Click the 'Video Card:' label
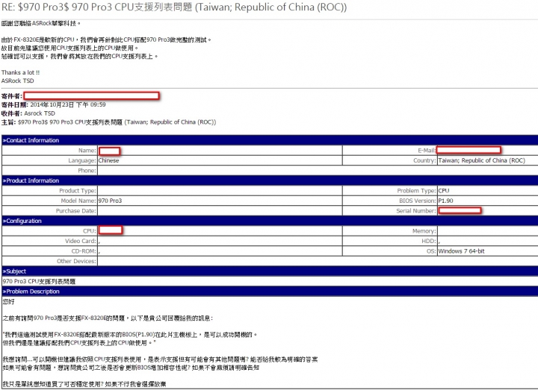 [x=81, y=241]
